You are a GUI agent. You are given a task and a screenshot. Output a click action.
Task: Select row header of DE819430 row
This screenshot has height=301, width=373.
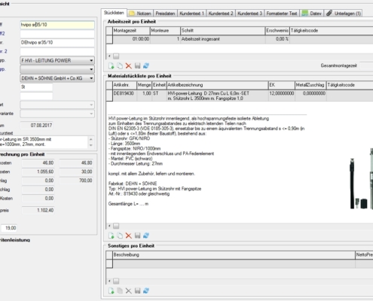[x=109, y=96]
